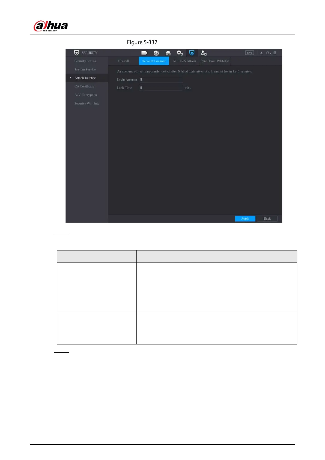
Task: Click the 'min.' unit label
Action: (x=188, y=88)
